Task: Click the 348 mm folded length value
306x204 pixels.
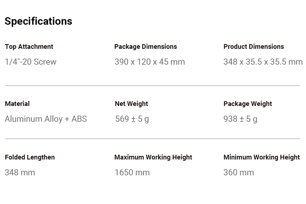Action: point(20,172)
